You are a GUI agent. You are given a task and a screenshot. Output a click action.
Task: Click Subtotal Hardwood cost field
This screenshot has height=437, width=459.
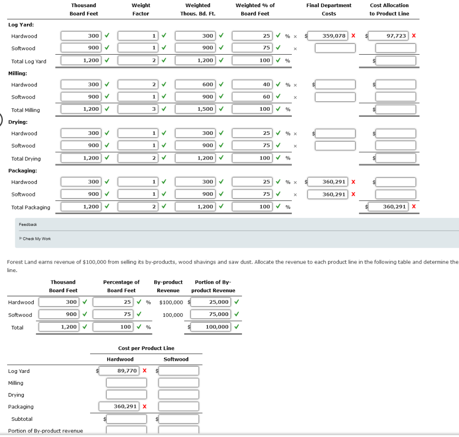[x=126, y=419]
